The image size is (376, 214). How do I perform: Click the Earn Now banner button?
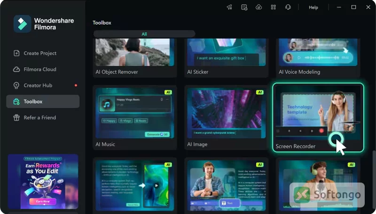[43, 201]
